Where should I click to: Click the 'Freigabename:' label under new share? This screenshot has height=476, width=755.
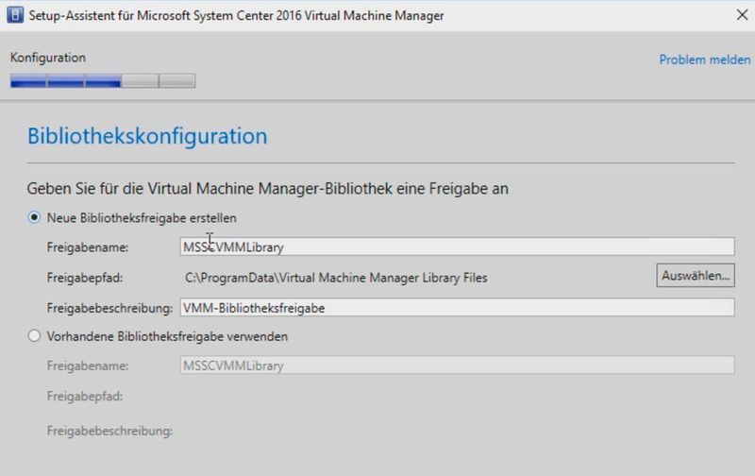(88, 247)
